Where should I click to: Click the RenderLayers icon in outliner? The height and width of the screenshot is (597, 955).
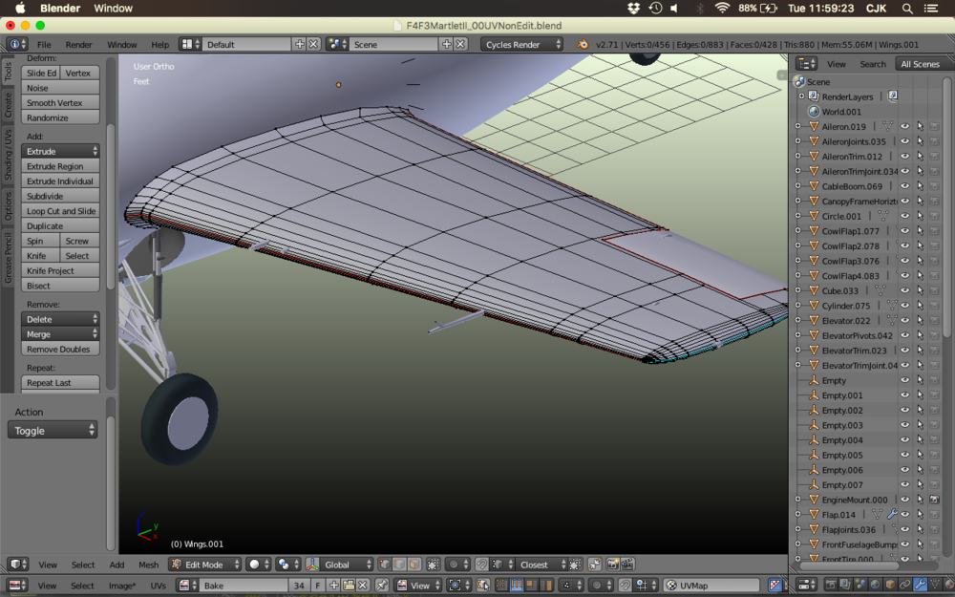(x=814, y=96)
